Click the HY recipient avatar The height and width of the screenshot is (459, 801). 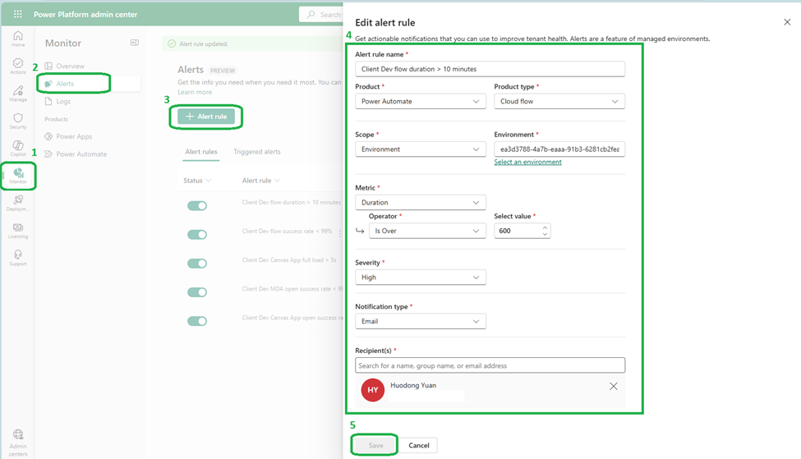tap(373, 390)
